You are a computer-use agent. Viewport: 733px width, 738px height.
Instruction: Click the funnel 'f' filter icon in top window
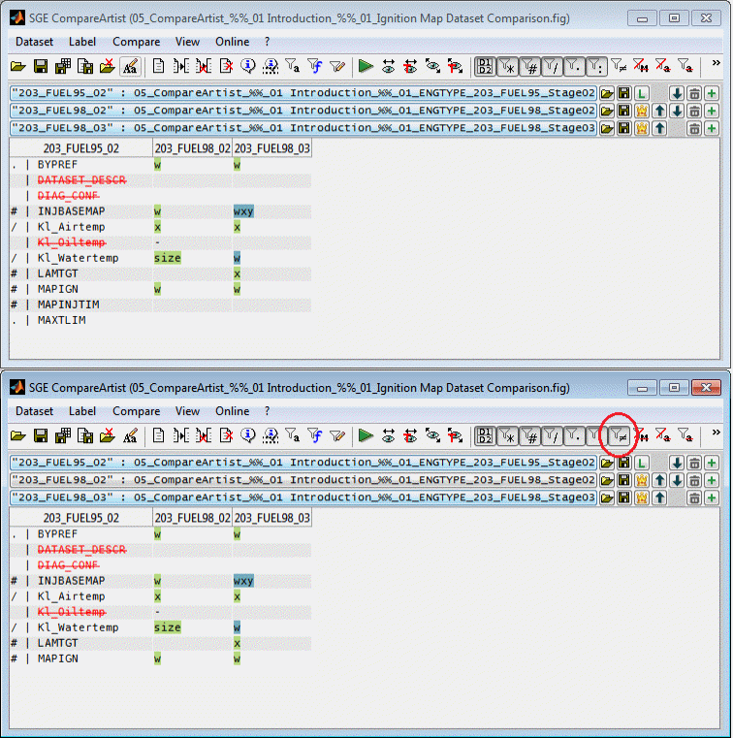coord(315,66)
